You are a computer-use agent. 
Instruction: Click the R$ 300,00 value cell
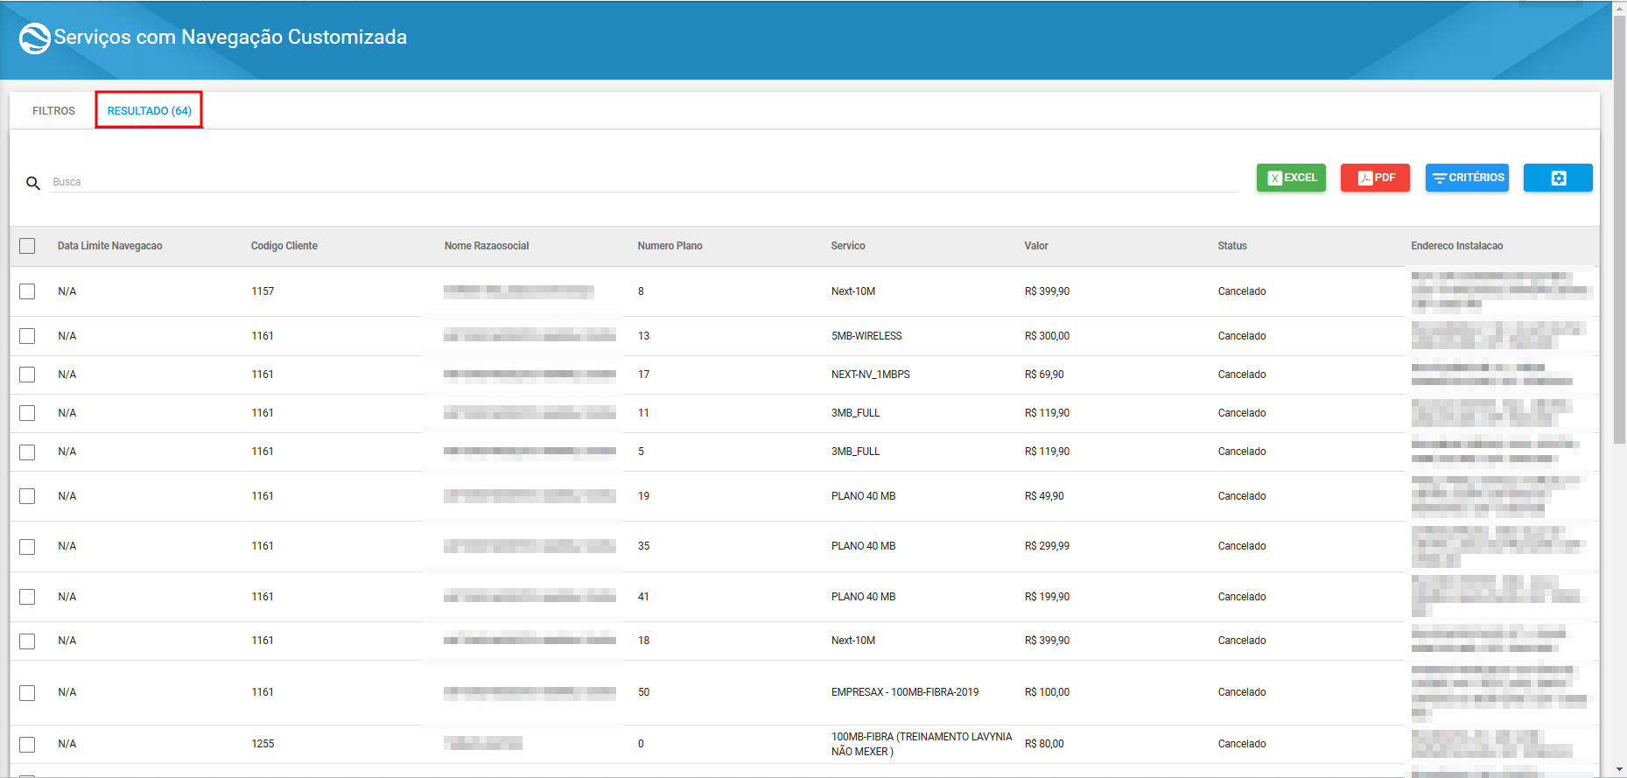[x=1048, y=336]
